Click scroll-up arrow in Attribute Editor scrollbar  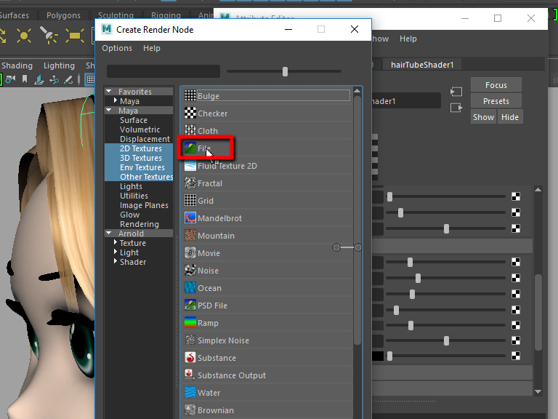[x=538, y=190]
